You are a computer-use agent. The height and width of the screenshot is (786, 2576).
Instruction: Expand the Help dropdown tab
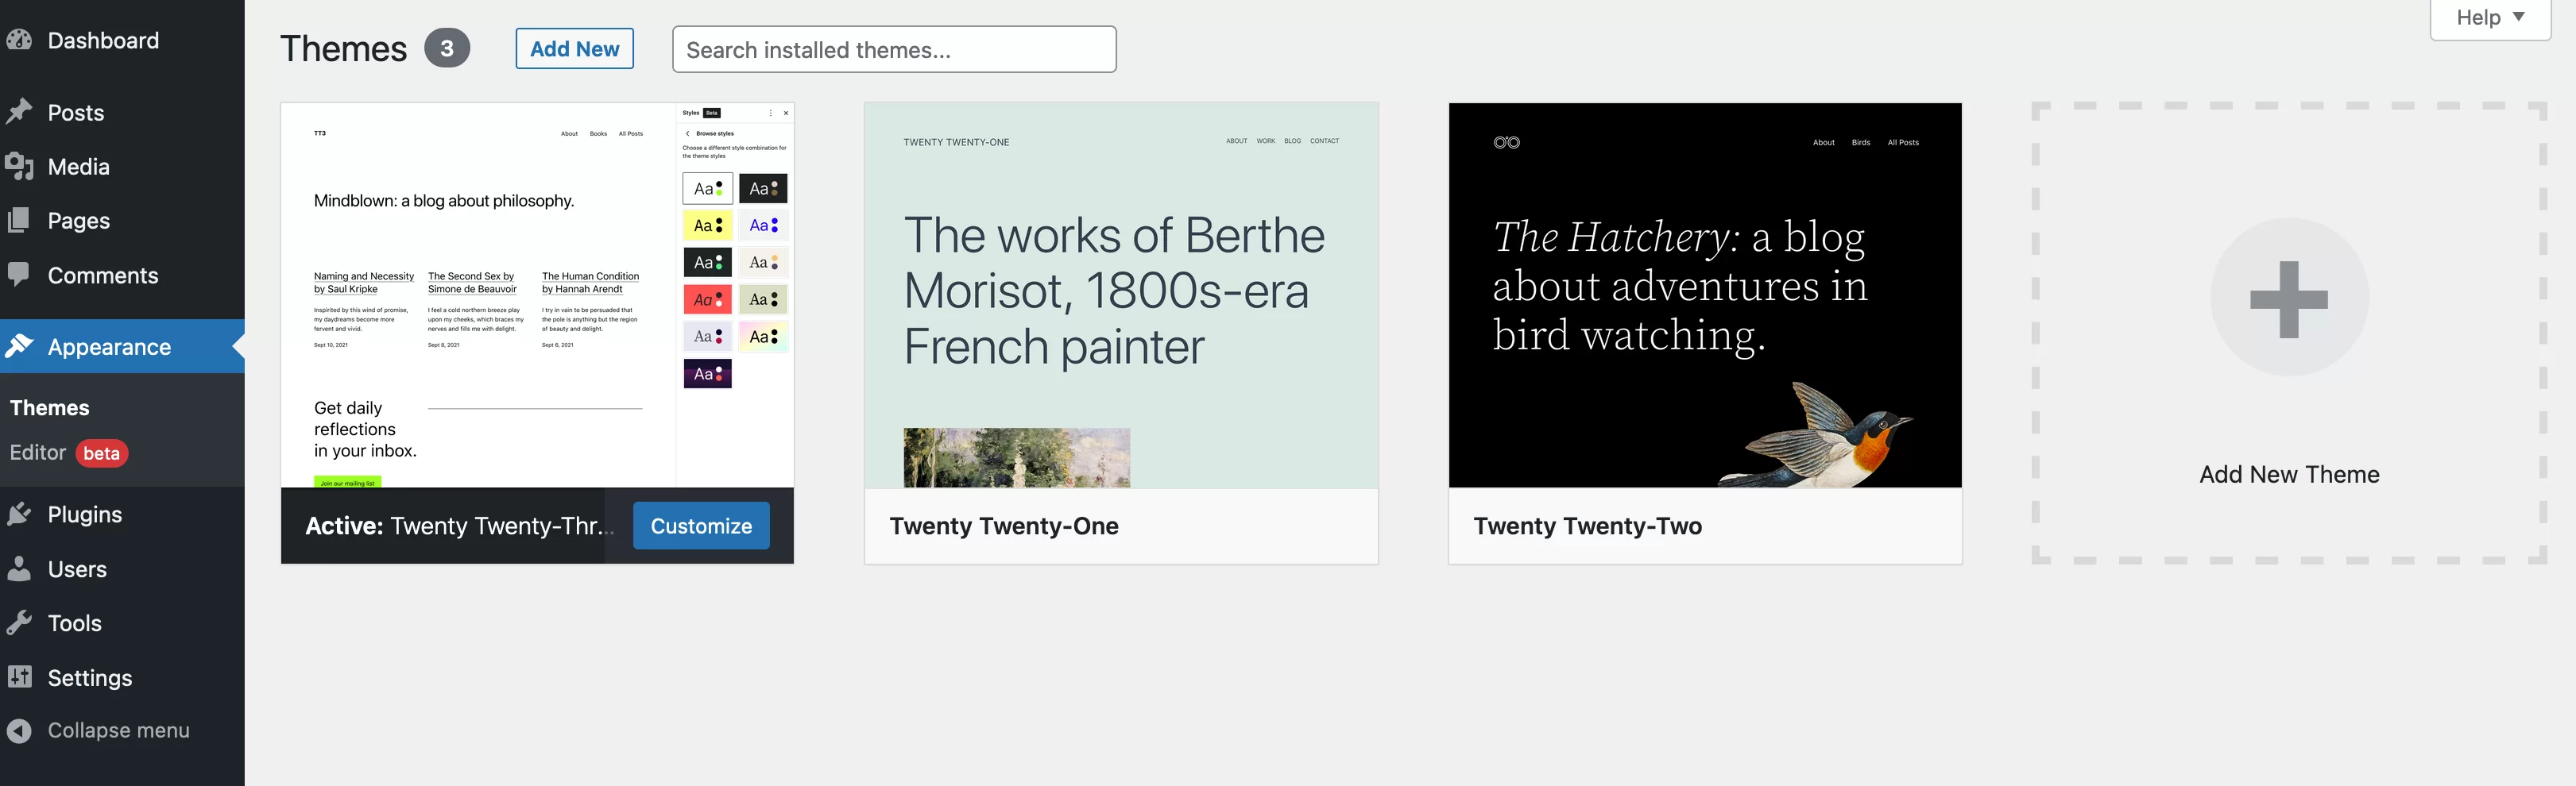(2489, 18)
